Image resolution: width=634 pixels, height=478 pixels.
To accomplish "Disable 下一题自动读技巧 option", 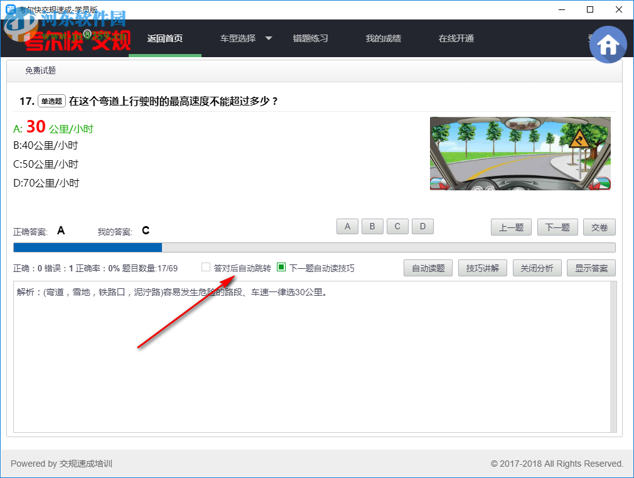I will 281,267.
